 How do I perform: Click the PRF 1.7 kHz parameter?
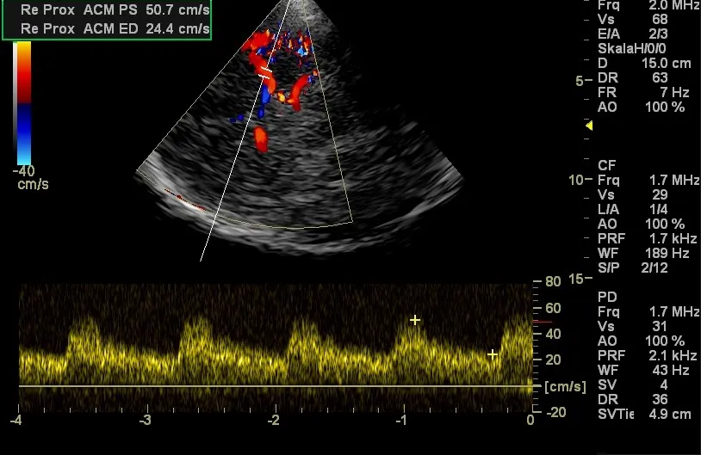pyautogui.click(x=648, y=238)
